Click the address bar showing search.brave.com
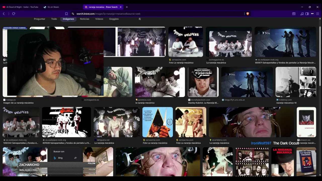The width and height of the screenshot is (322, 181). point(158,14)
